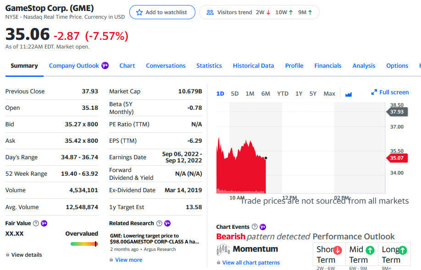This screenshot has width=421, height=270.
Task: Select the 5D chart range
Action: (x=235, y=93)
